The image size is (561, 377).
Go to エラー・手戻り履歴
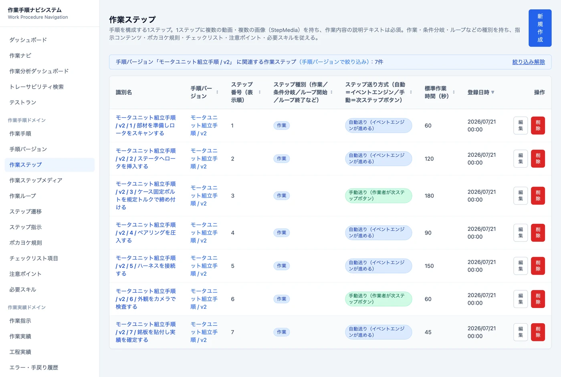pyautogui.click(x=50, y=368)
